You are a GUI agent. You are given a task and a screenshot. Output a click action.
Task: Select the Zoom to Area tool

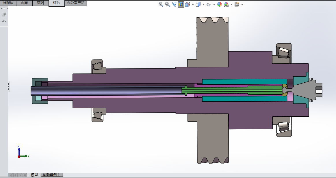tap(168, 4)
